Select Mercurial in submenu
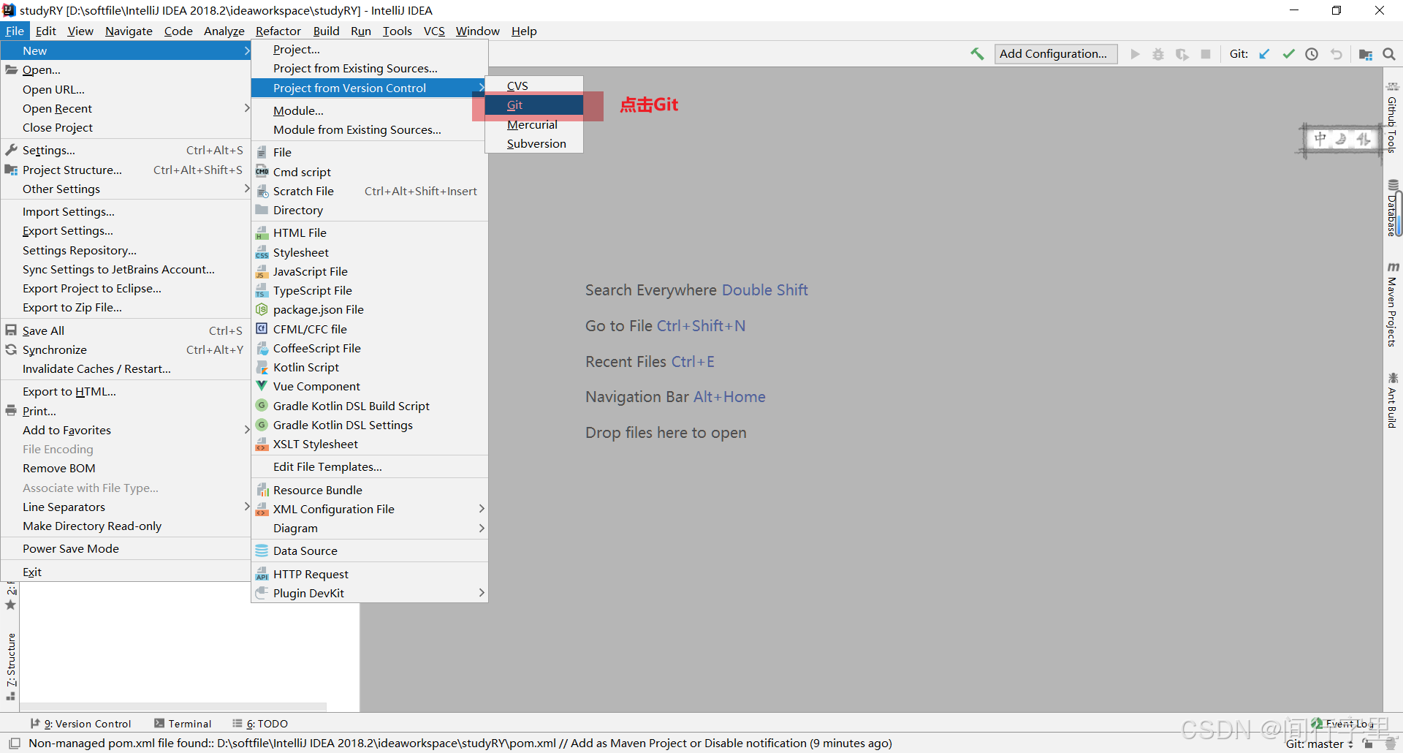This screenshot has height=753, width=1403. pos(534,125)
